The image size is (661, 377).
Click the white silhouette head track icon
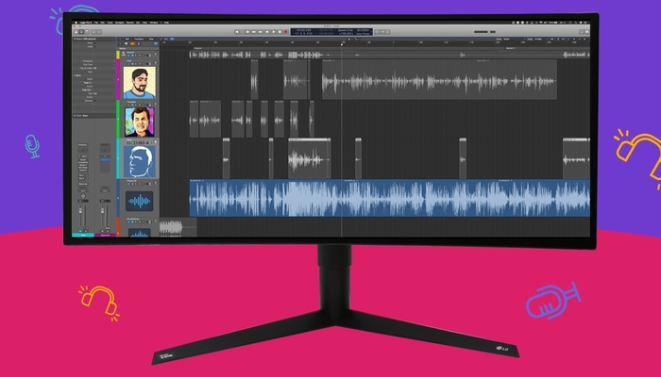tap(139, 161)
